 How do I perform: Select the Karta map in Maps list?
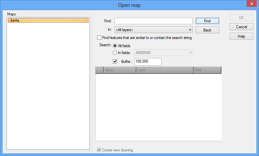click(48, 20)
